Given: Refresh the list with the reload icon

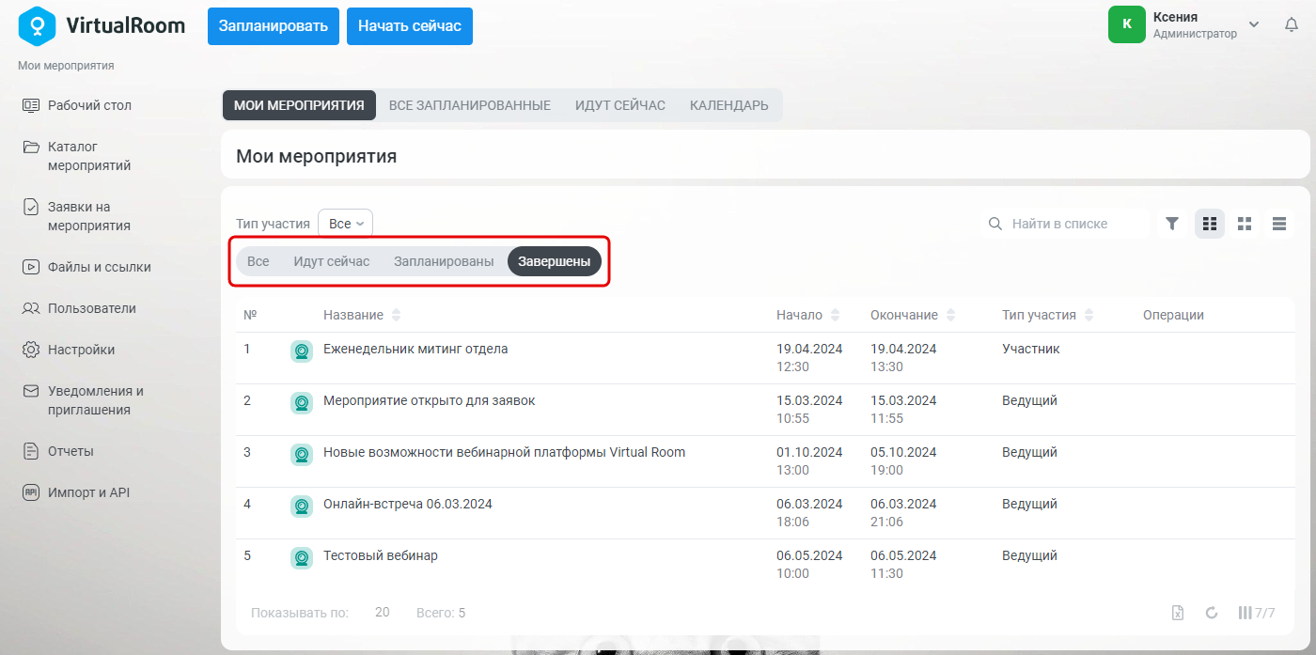Looking at the screenshot, I should click(1212, 613).
